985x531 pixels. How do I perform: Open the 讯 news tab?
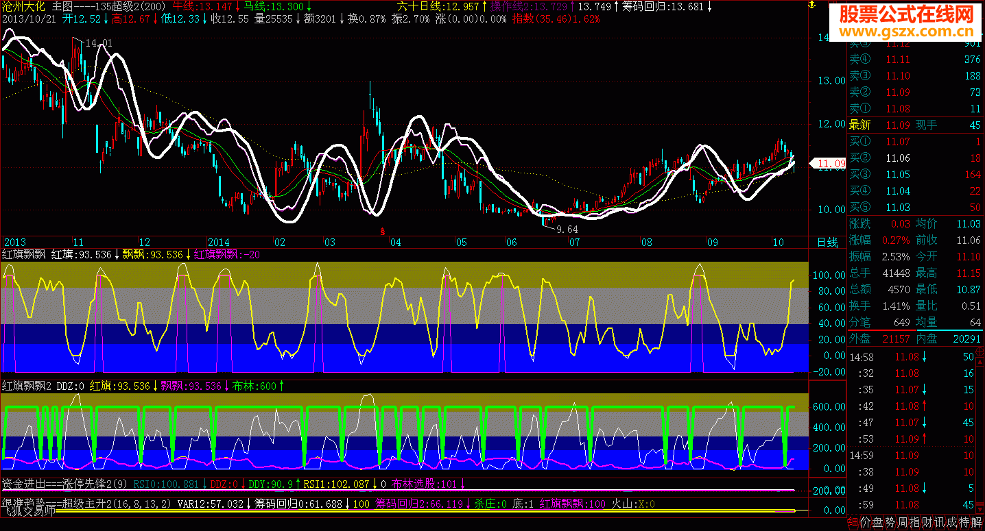[x=939, y=522]
